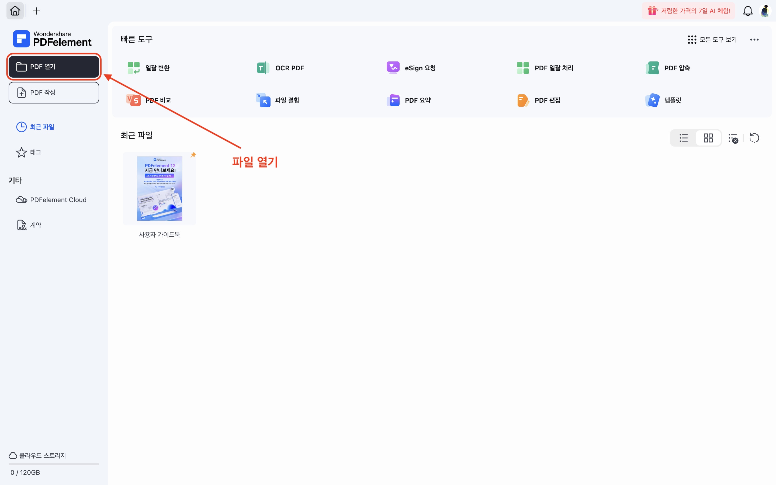Open the PDF 일괄 처리 batch process tool
This screenshot has height=485, width=776.
click(545, 68)
